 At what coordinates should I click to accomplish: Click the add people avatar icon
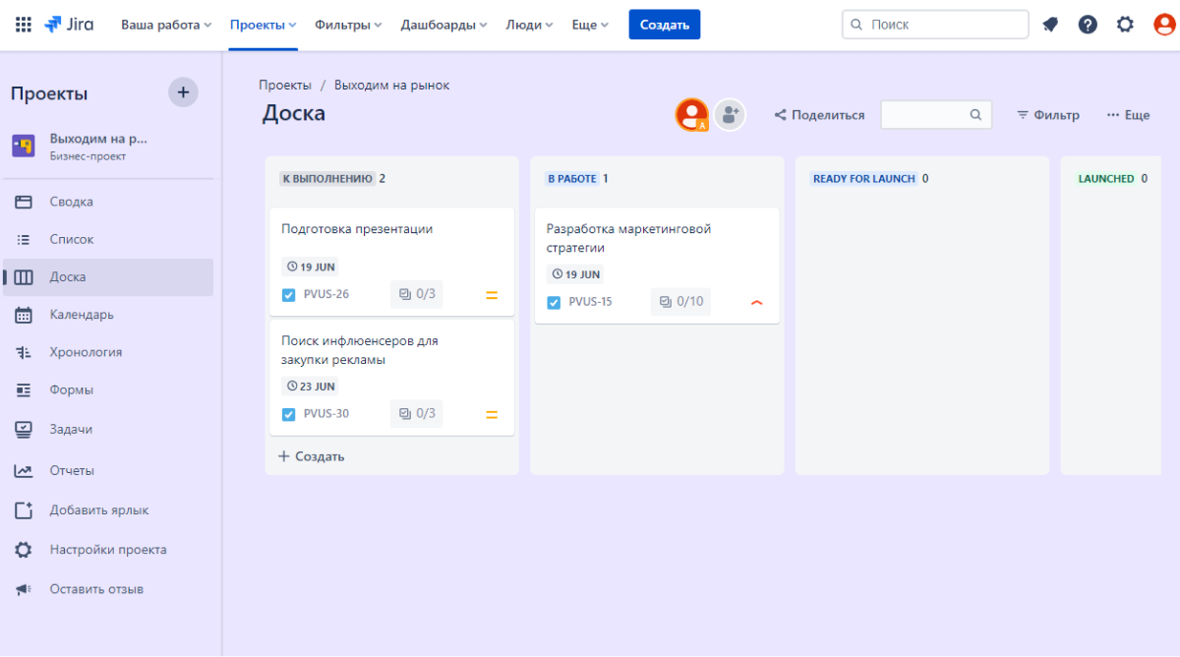point(730,115)
